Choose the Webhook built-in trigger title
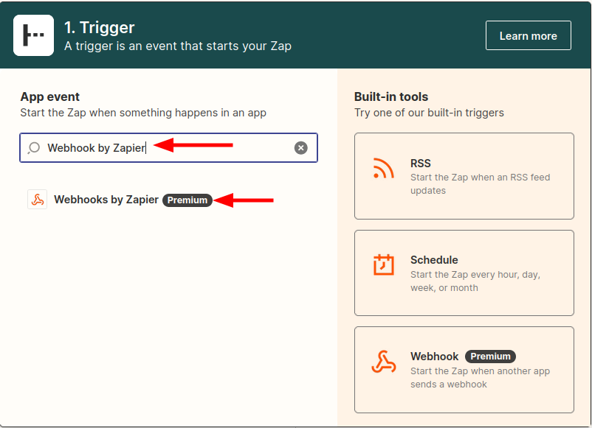 435,357
